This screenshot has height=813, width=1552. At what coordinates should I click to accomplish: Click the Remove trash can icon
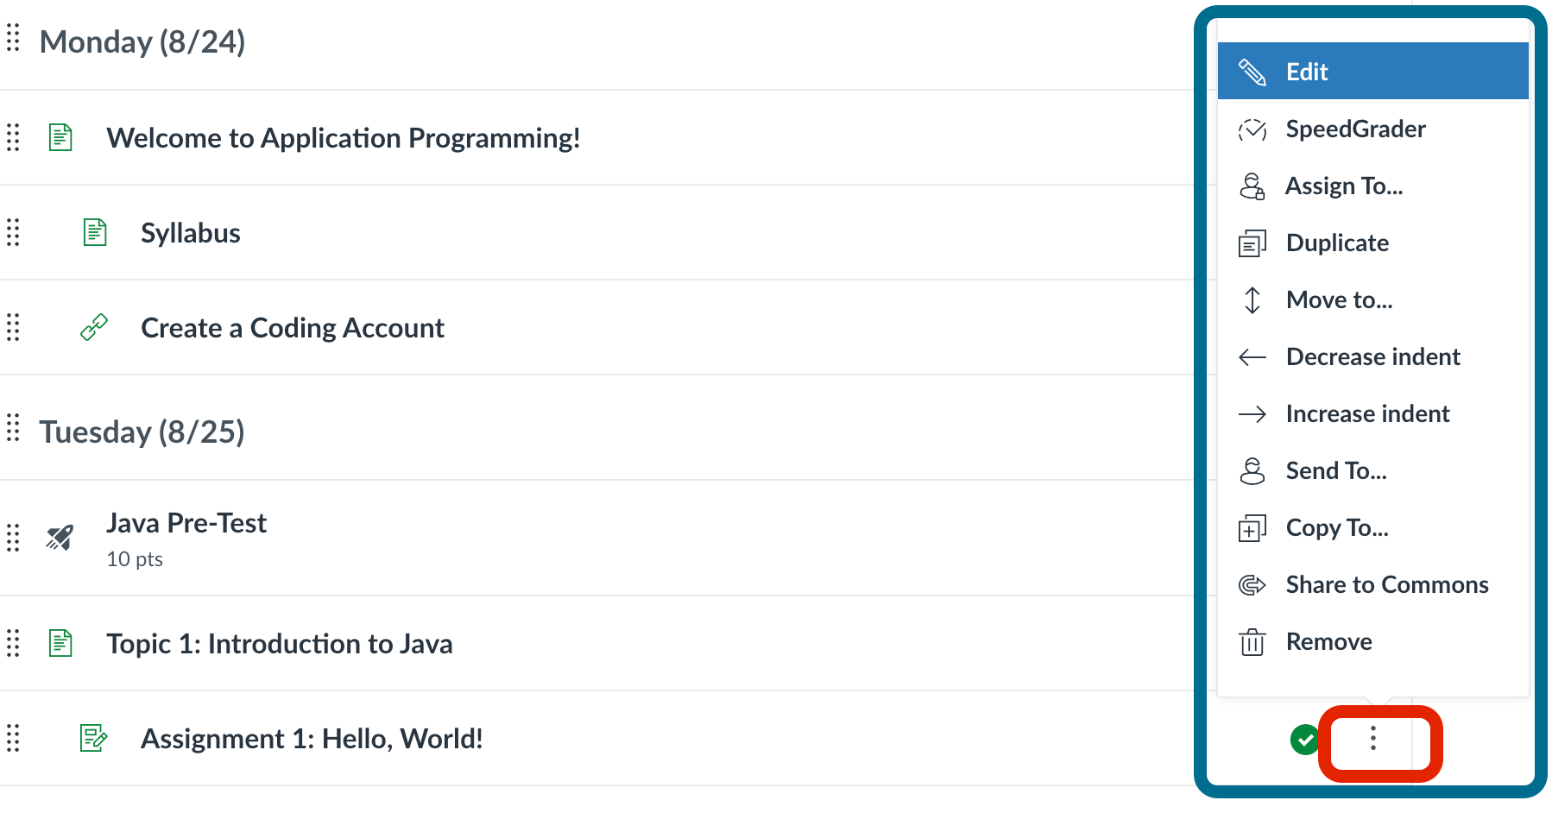pos(1252,642)
